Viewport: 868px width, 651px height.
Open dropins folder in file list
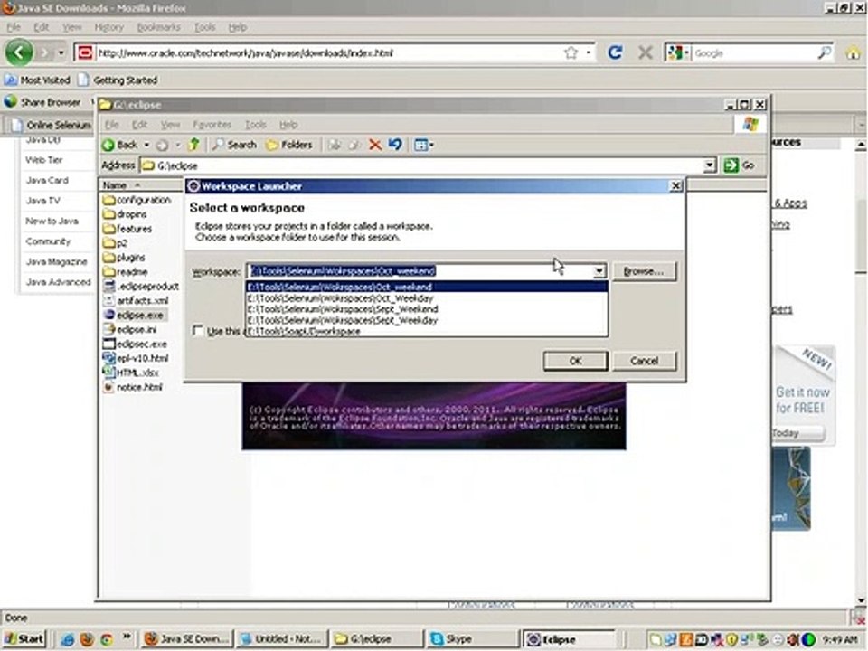tap(125, 214)
